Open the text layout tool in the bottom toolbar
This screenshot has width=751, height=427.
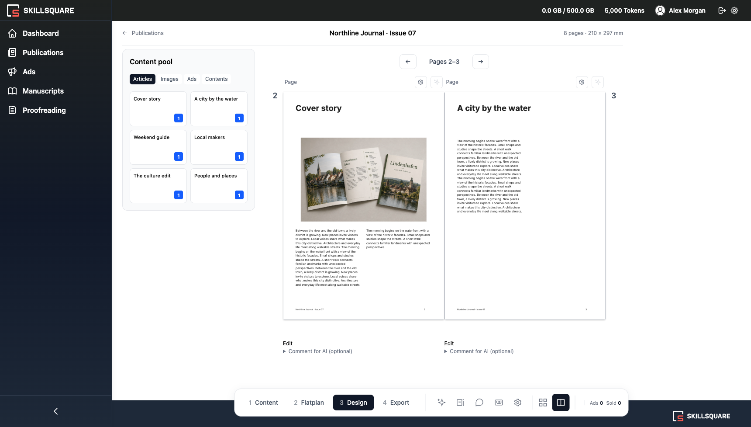pyautogui.click(x=460, y=403)
